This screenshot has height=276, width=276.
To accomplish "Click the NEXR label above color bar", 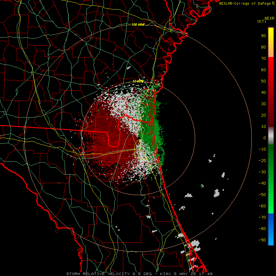I will click(x=270, y=18).
